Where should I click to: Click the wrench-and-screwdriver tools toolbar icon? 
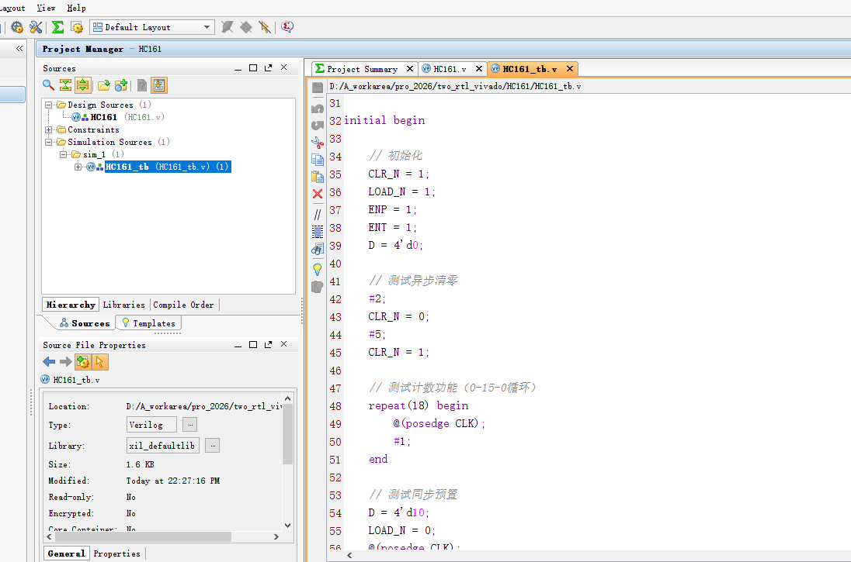click(x=36, y=27)
